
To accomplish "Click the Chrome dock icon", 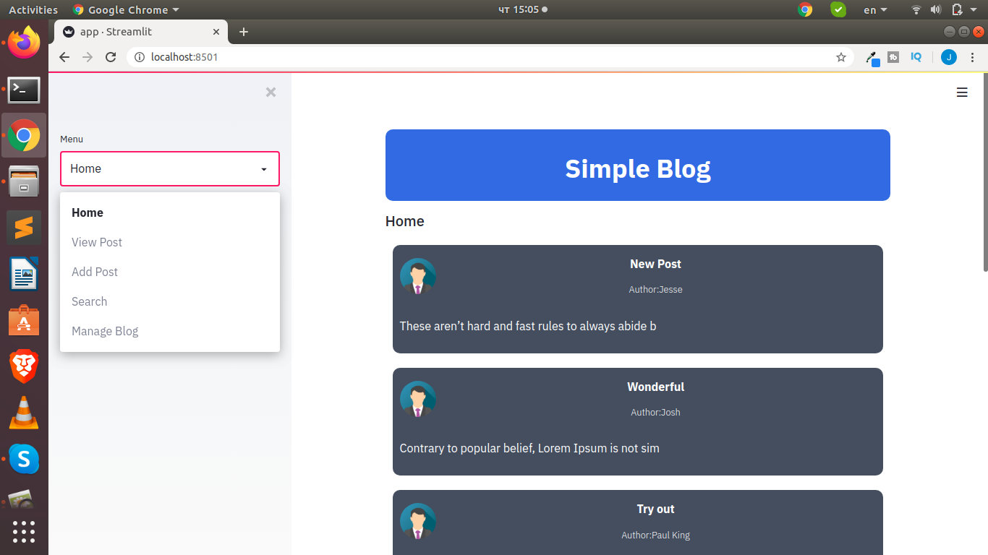I will (24, 135).
